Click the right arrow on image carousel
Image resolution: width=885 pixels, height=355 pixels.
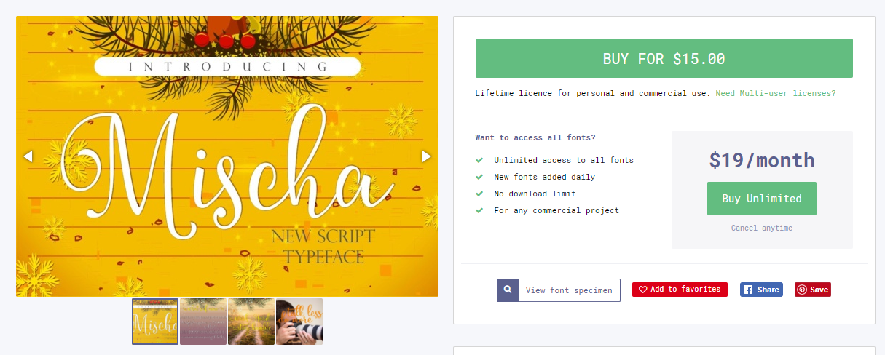[426, 156]
